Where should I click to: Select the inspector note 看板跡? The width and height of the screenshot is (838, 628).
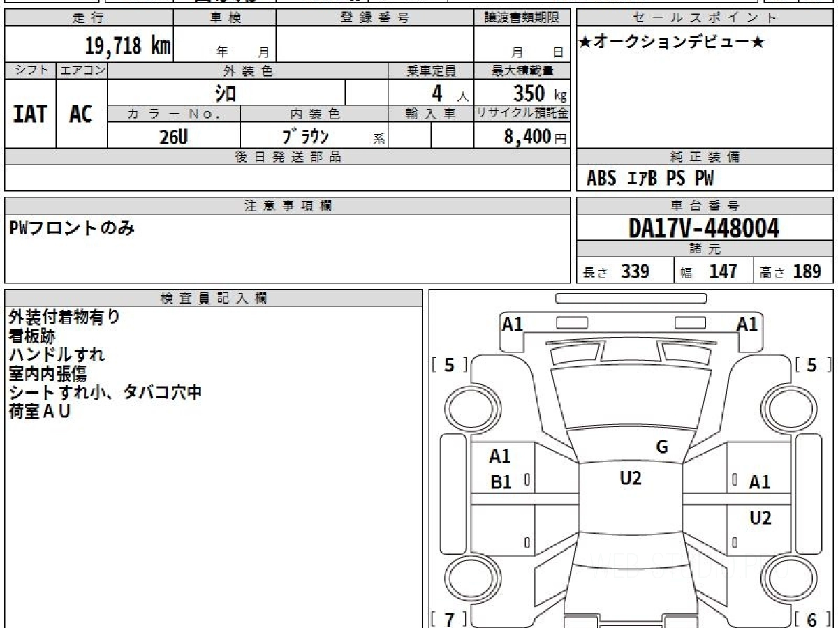(x=32, y=336)
